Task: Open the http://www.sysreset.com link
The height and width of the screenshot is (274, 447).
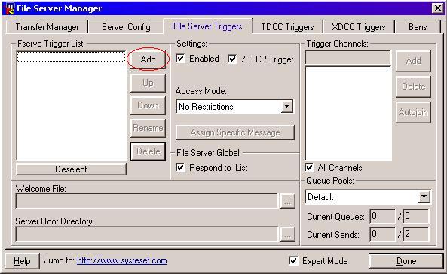Action: coord(121,260)
